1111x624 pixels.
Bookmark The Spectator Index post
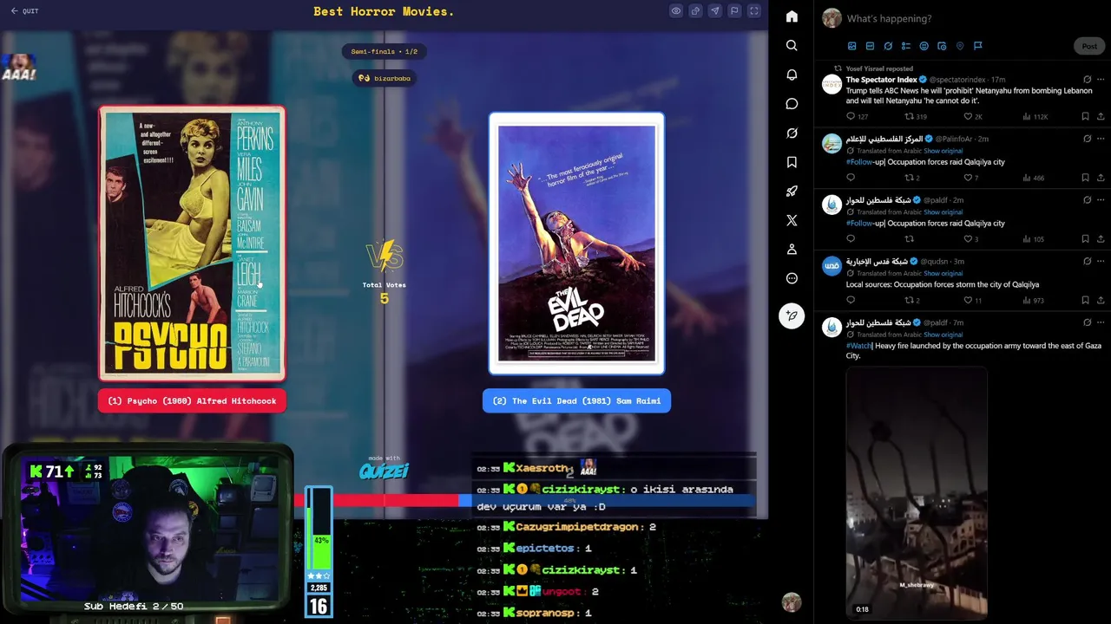[1085, 116]
